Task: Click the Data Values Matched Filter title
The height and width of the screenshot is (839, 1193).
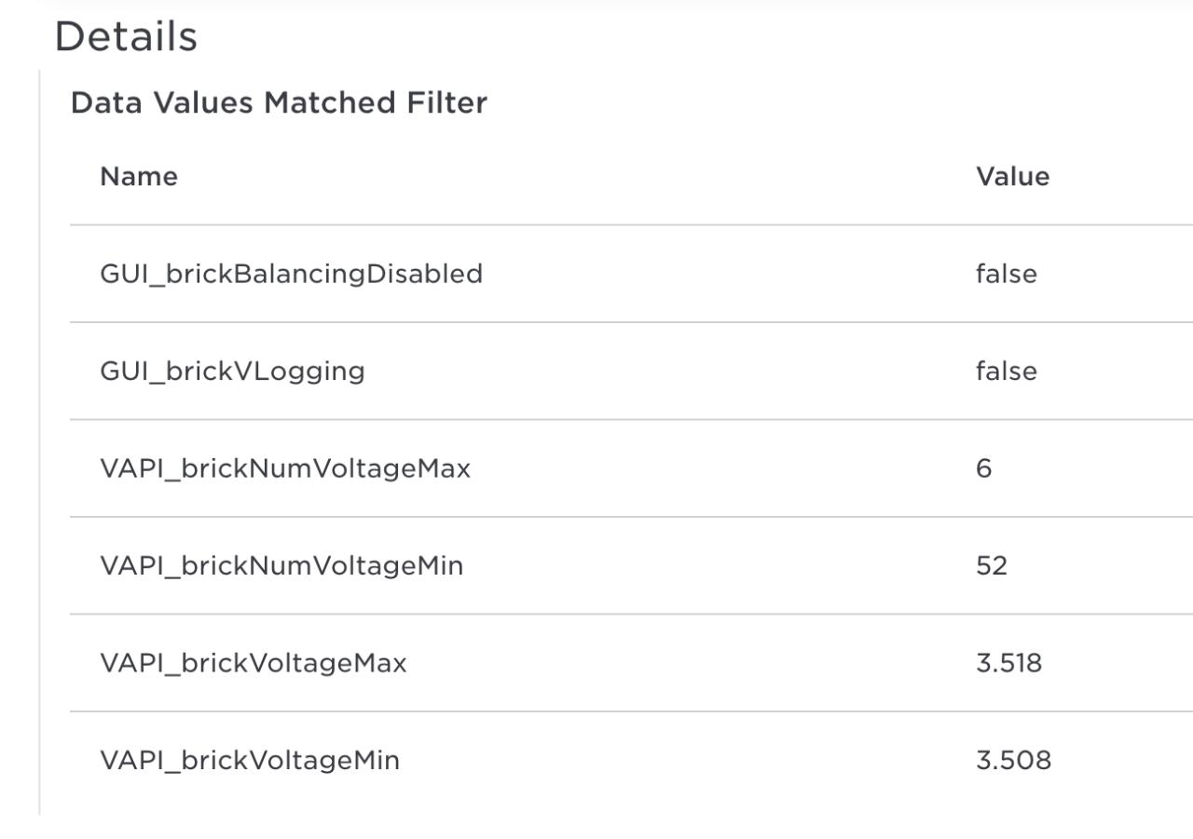Action: pyautogui.click(x=279, y=102)
